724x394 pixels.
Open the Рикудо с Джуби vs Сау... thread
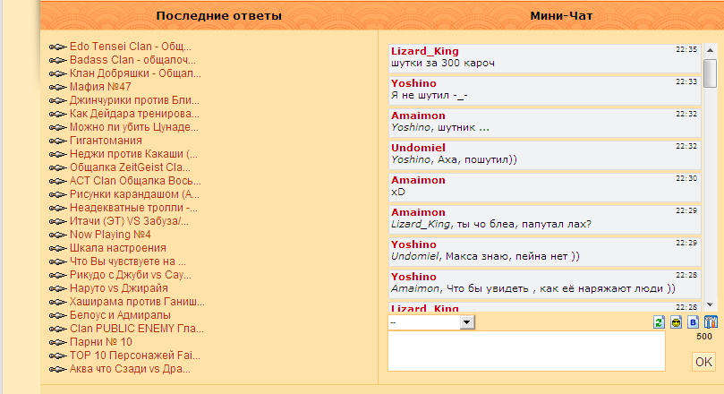pos(130,274)
